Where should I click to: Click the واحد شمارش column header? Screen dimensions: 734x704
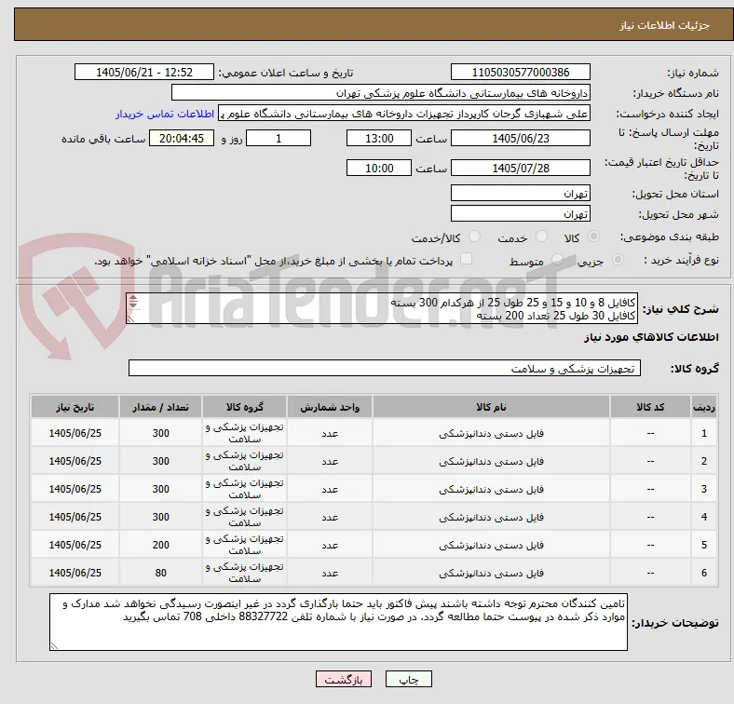click(x=330, y=407)
